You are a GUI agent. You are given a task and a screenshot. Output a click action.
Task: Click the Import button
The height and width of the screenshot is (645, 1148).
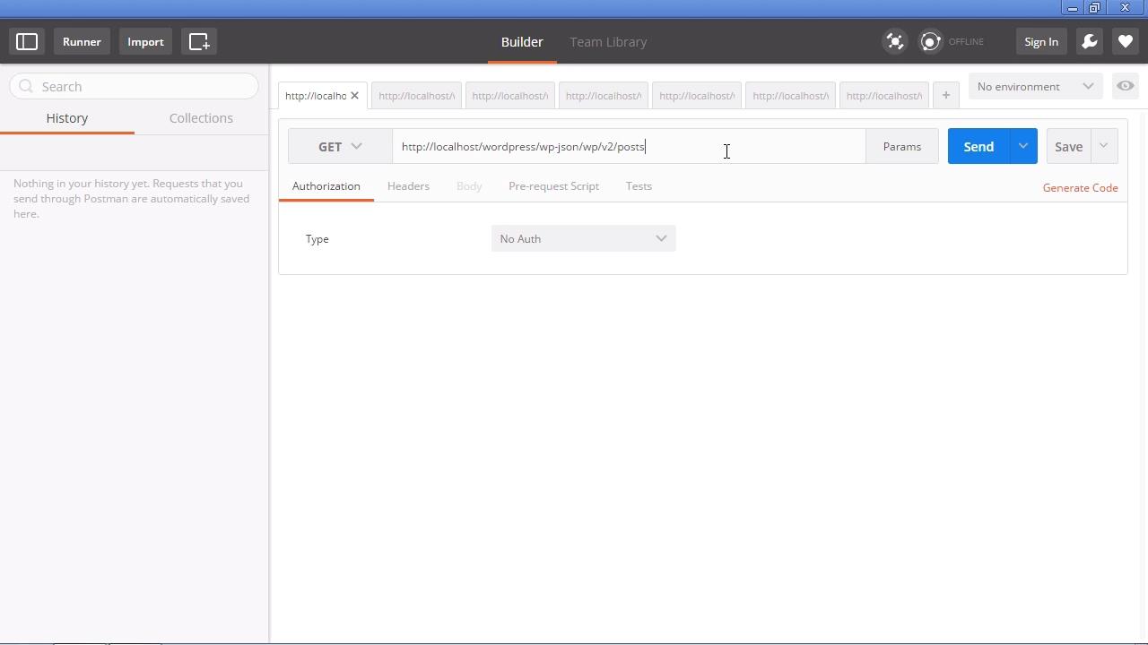[x=145, y=42]
